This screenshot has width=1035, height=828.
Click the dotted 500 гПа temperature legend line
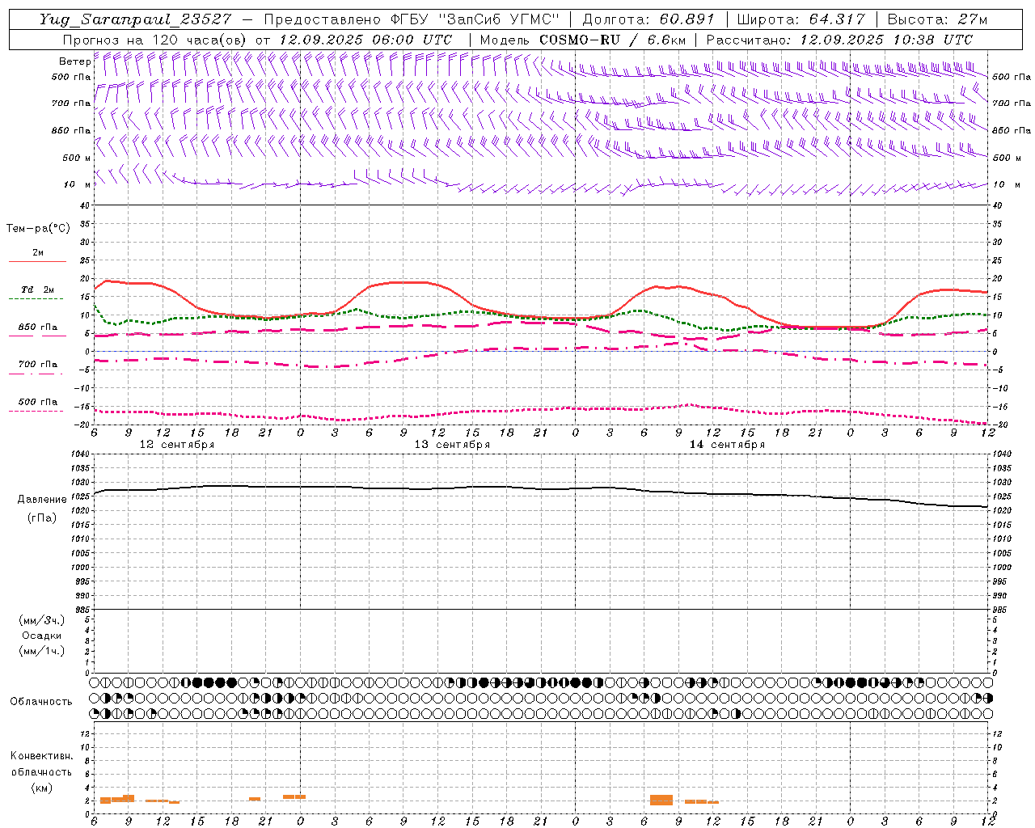tap(36, 411)
